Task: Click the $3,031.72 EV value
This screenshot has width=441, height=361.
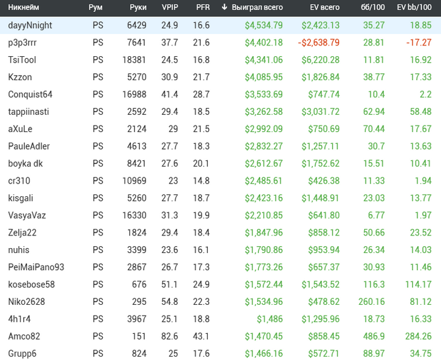Action: coord(320,112)
